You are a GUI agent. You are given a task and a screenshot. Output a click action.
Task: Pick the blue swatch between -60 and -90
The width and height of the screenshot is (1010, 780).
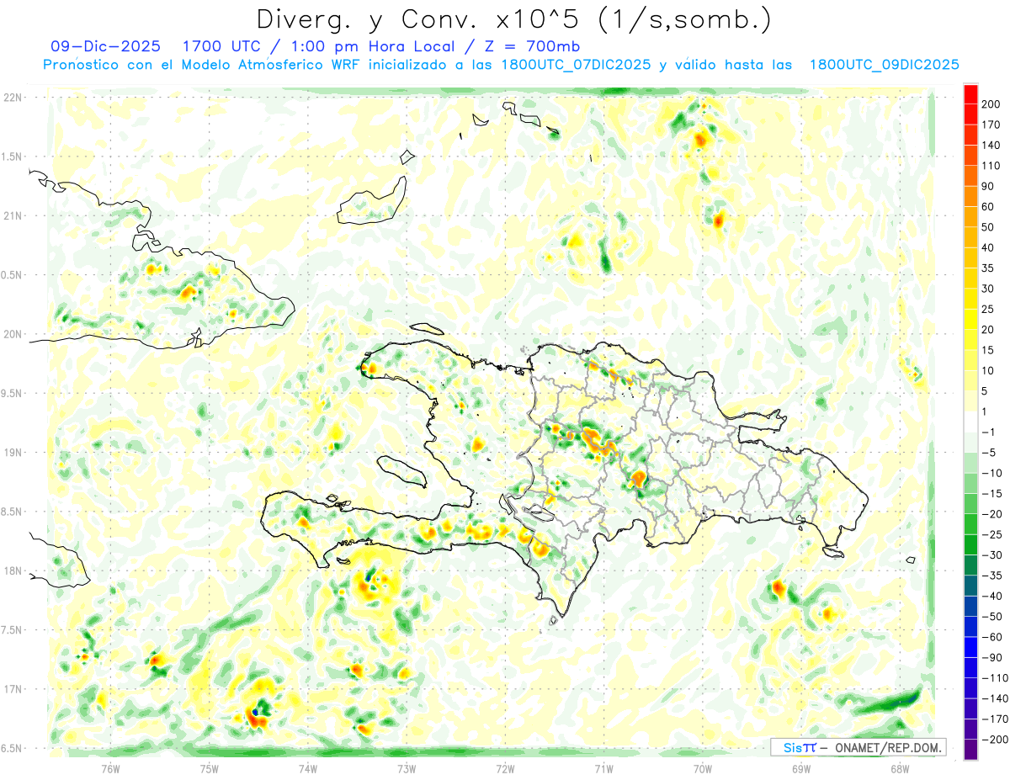[970, 647]
